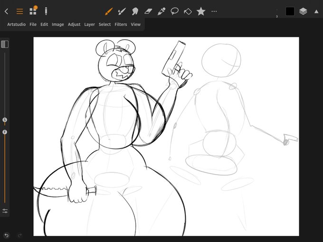This screenshot has height=242, width=323.
Task: Select the Bucket fill tool
Action: [188, 11]
